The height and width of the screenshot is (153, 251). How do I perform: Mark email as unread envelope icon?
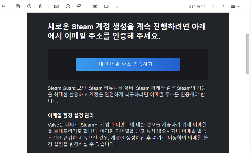pyautogui.click(x=56, y=6)
